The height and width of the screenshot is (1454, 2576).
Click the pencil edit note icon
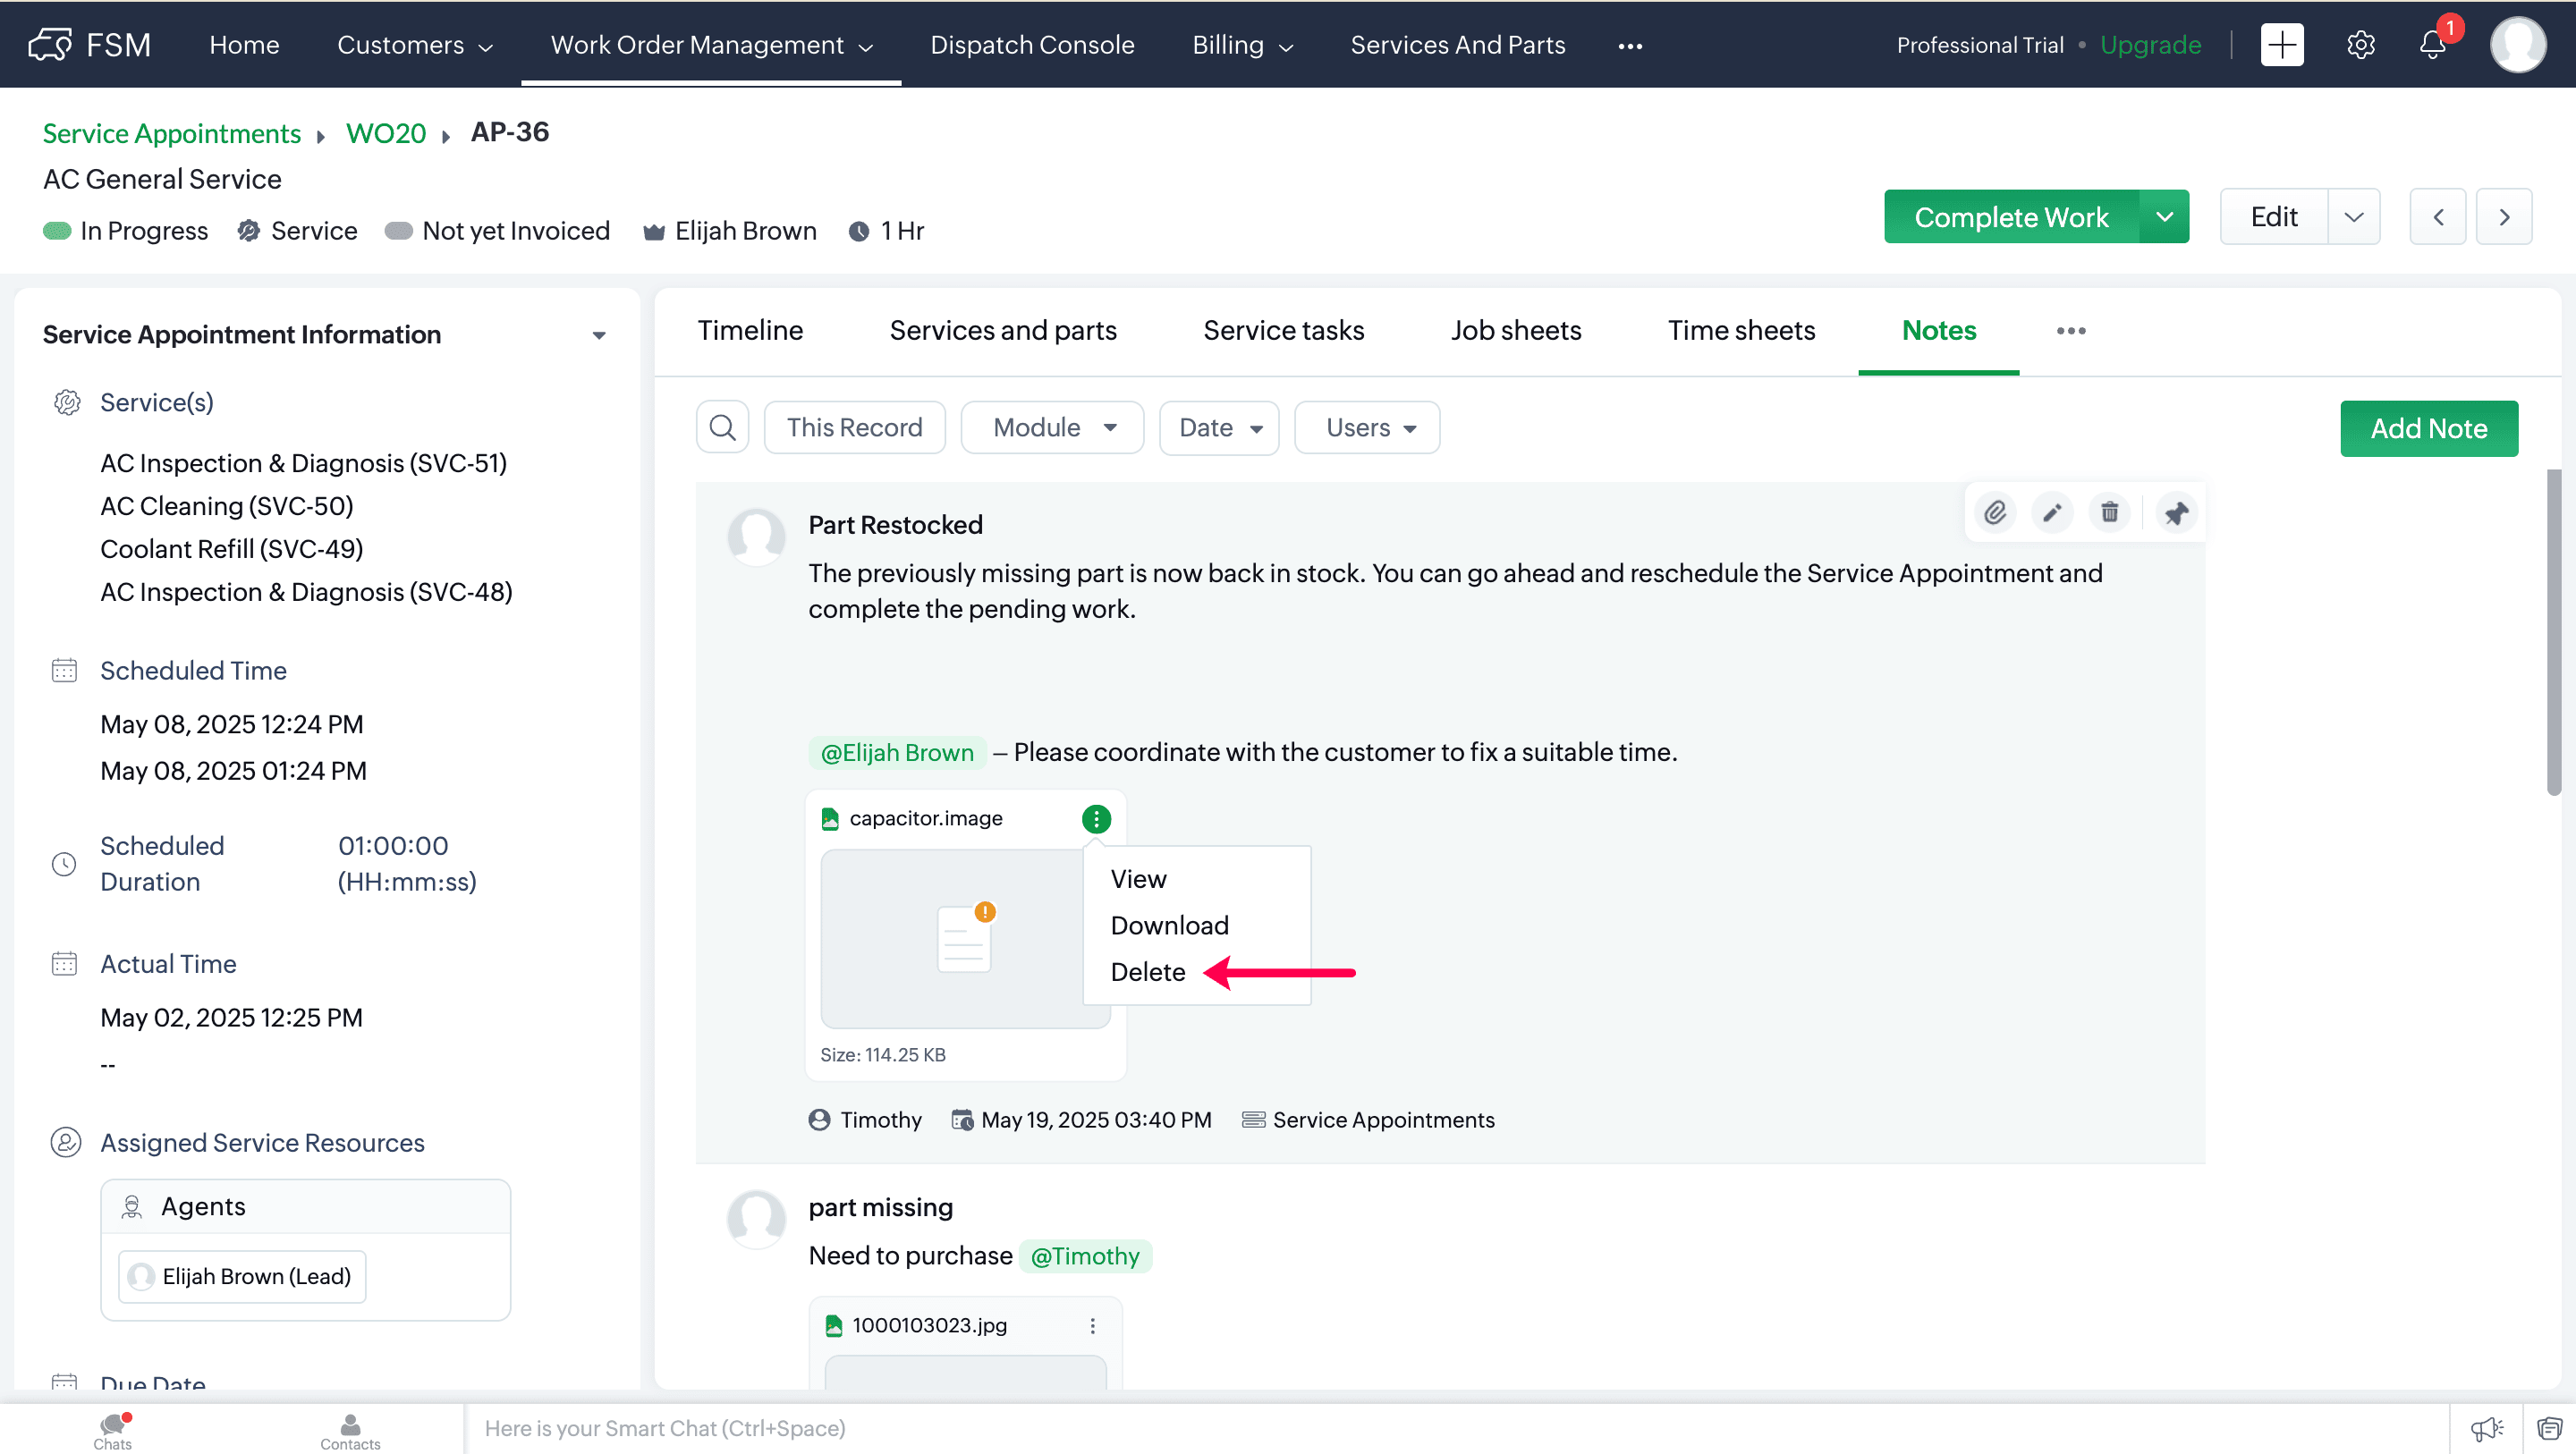coord(2052,513)
